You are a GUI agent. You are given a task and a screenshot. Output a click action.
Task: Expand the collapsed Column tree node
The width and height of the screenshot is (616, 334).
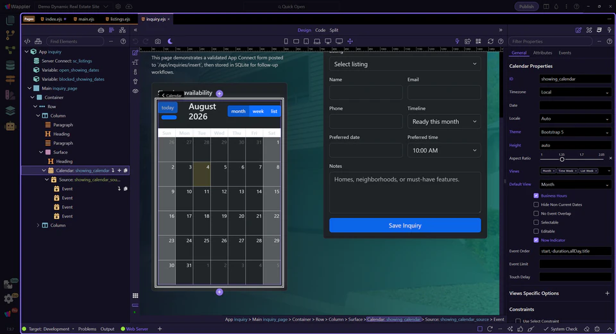click(x=38, y=225)
